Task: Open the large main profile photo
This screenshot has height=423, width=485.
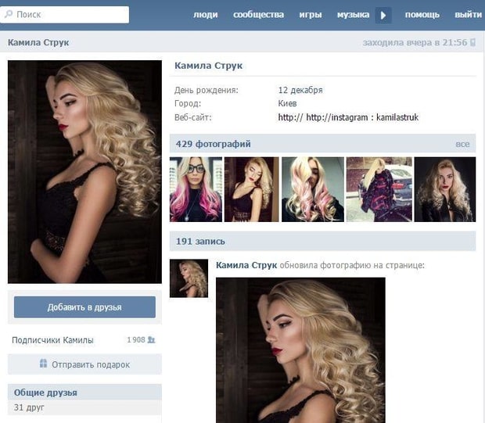Action: tap(84, 172)
